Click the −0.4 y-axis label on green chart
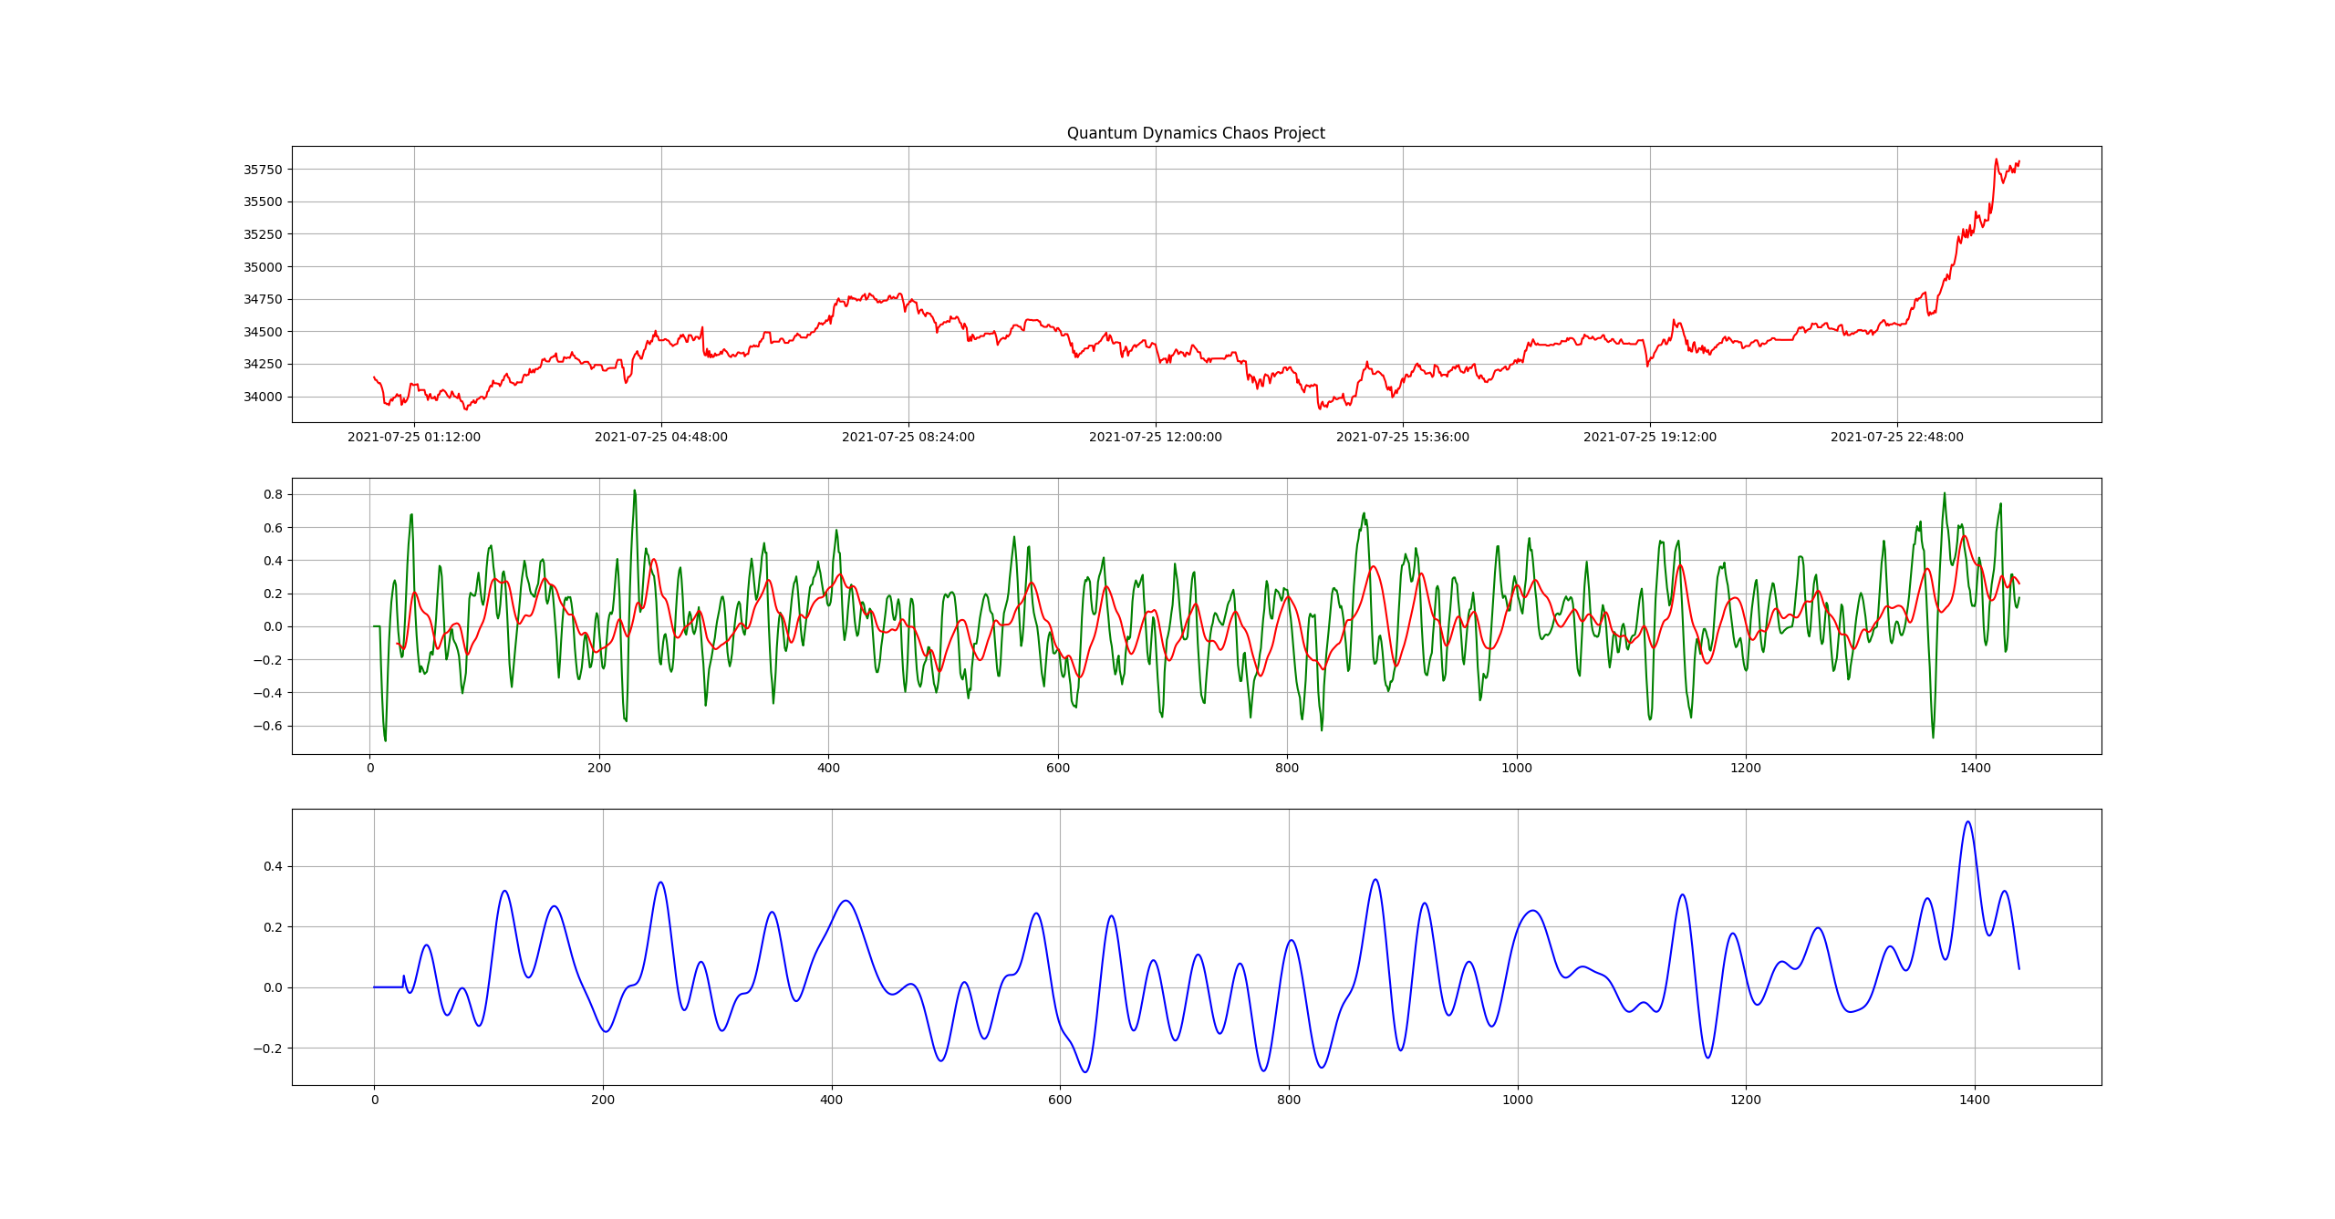The height and width of the screenshot is (1219, 2335). click(267, 693)
